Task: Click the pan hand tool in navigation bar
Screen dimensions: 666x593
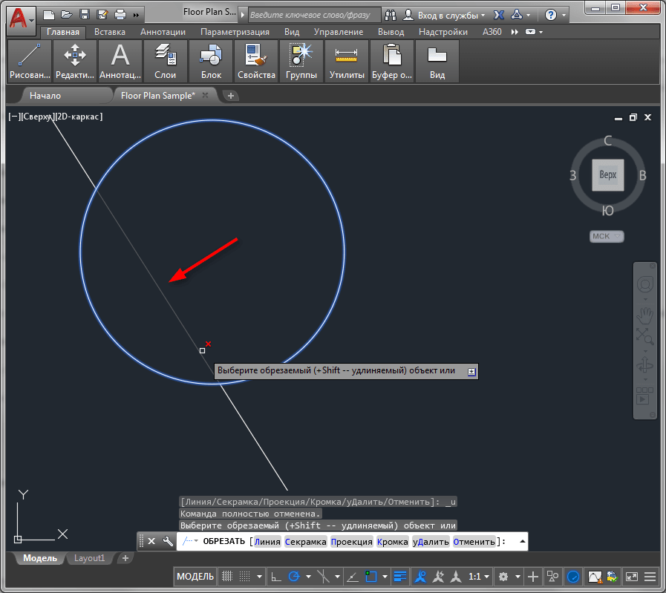Action: click(x=644, y=314)
